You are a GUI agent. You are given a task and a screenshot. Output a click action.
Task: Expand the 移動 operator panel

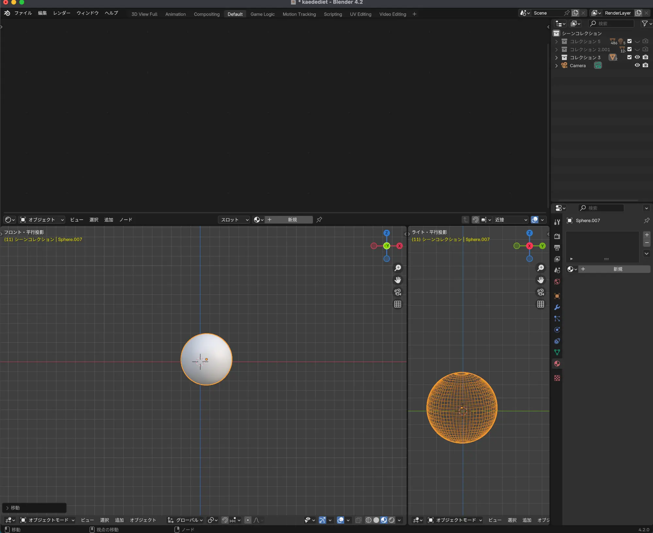34,508
